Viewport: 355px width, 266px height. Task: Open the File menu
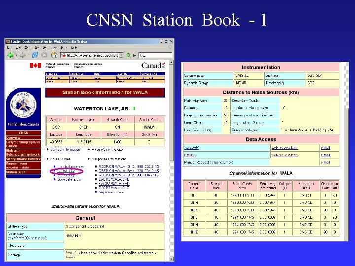9,47
